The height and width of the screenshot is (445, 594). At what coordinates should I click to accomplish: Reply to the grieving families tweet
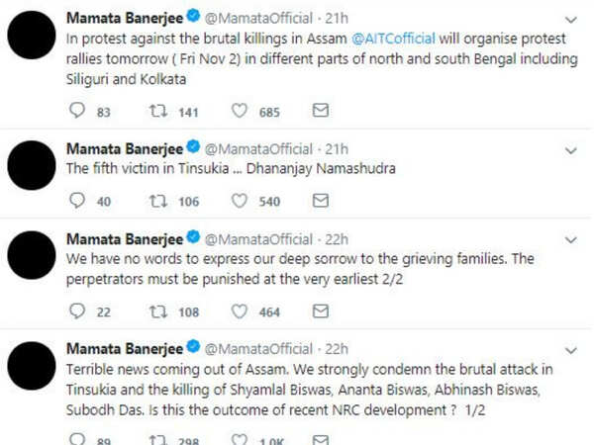coord(77,311)
